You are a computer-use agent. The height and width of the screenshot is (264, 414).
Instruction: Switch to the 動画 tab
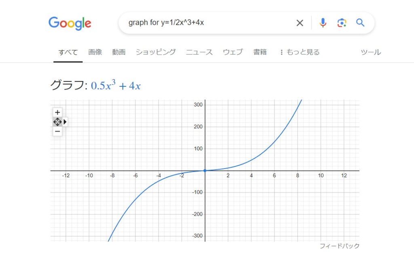coord(119,52)
